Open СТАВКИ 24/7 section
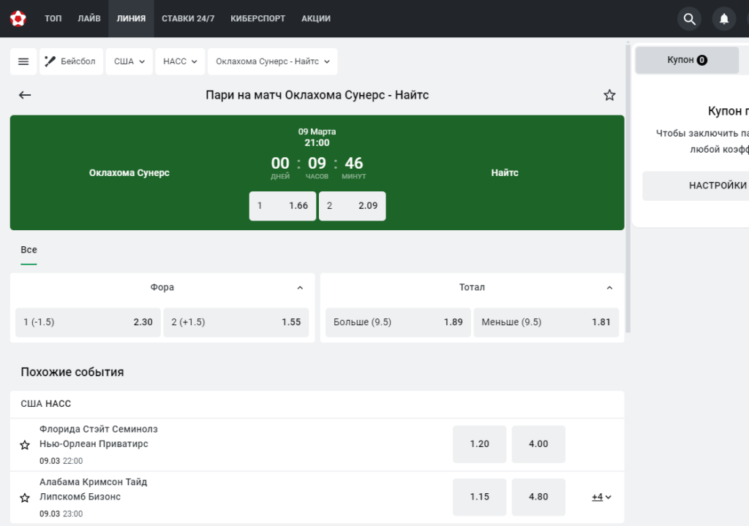The width and height of the screenshot is (749, 526). coord(188,18)
